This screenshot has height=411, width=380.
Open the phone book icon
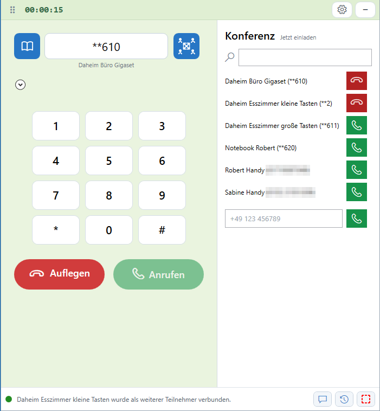tap(27, 46)
